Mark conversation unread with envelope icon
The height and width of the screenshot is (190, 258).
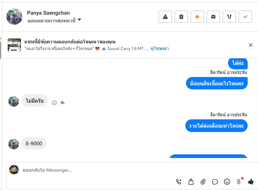click(213, 17)
